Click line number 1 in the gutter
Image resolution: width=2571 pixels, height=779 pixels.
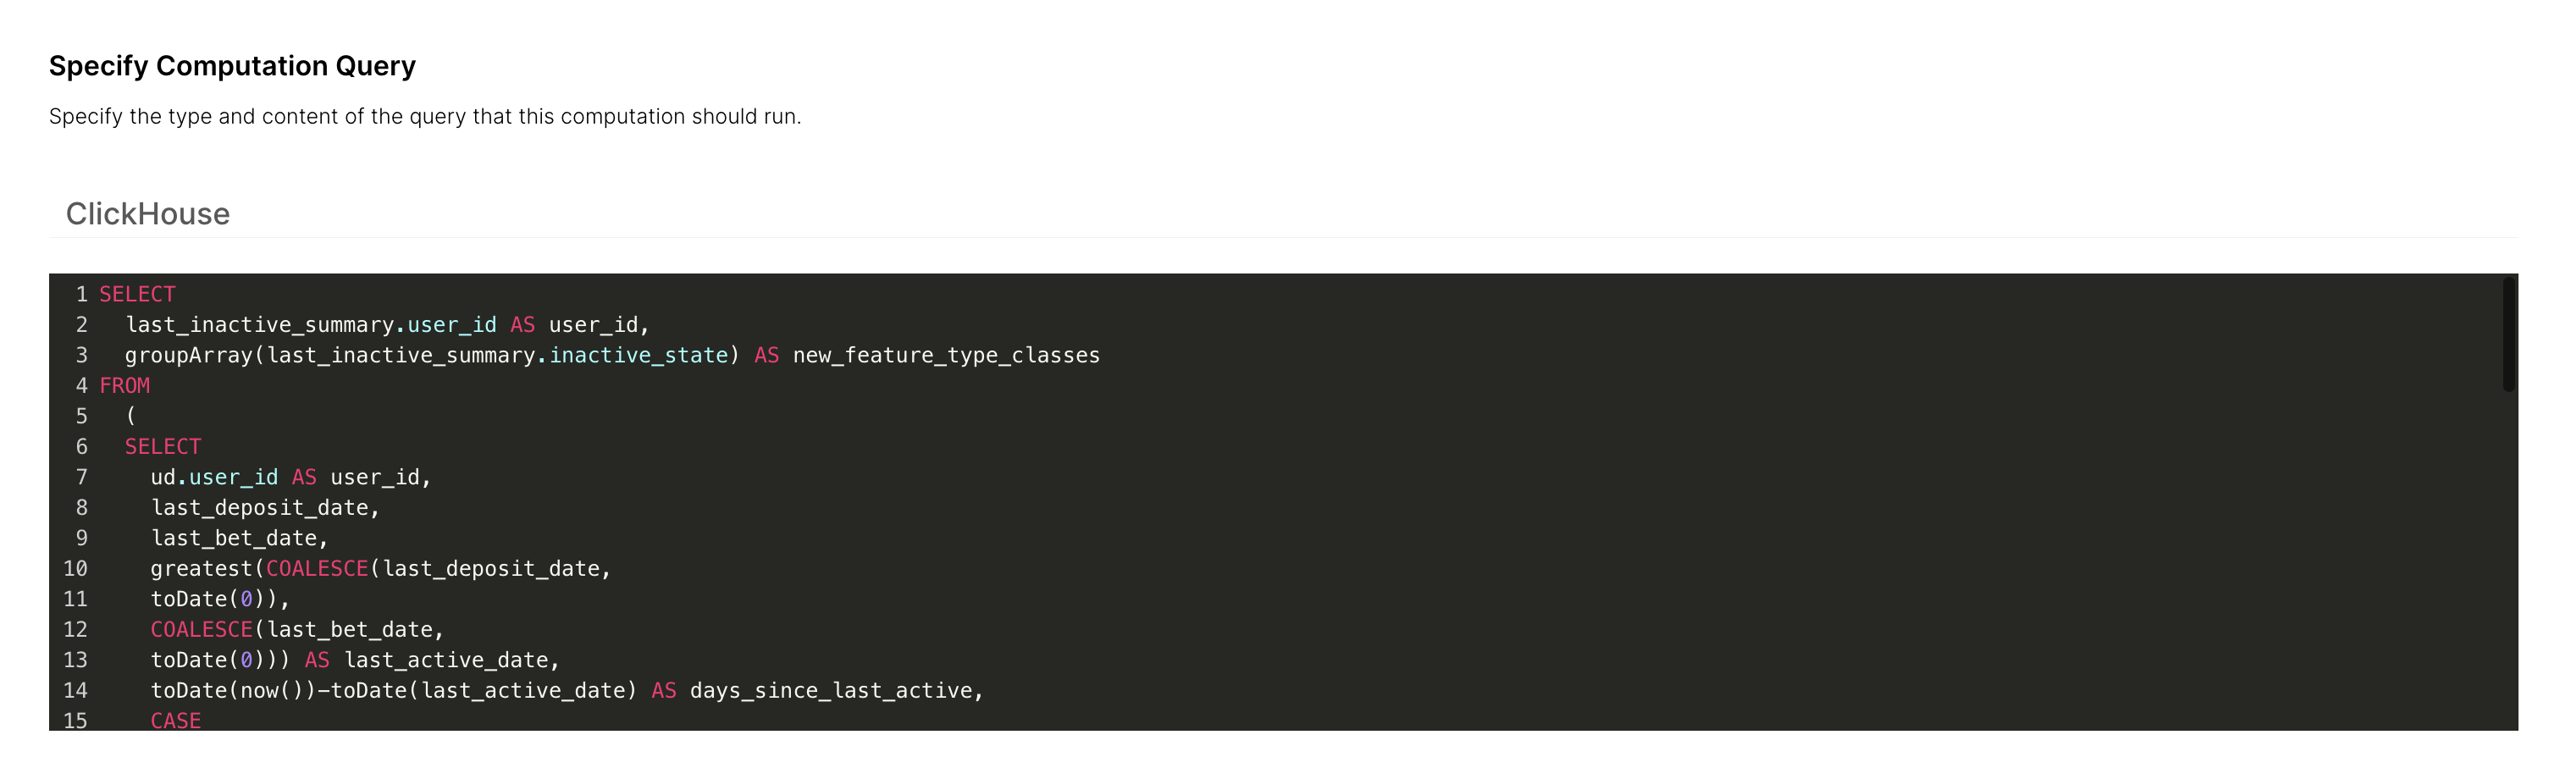click(80, 295)
